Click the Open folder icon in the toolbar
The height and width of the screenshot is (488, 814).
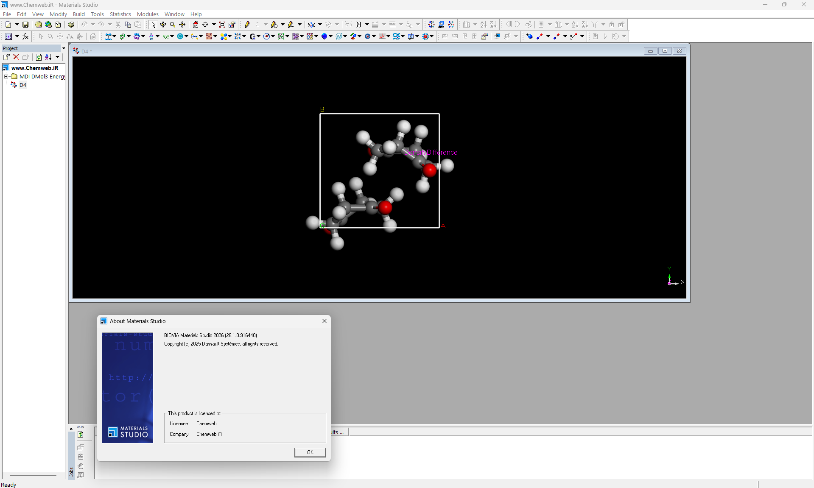point(39,25)
